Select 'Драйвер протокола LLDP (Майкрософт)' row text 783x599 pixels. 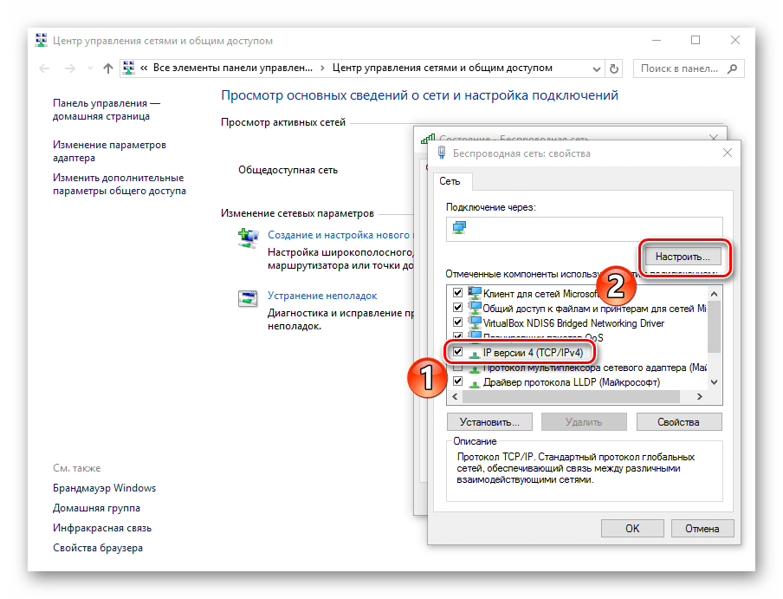(x=572, y=382)
